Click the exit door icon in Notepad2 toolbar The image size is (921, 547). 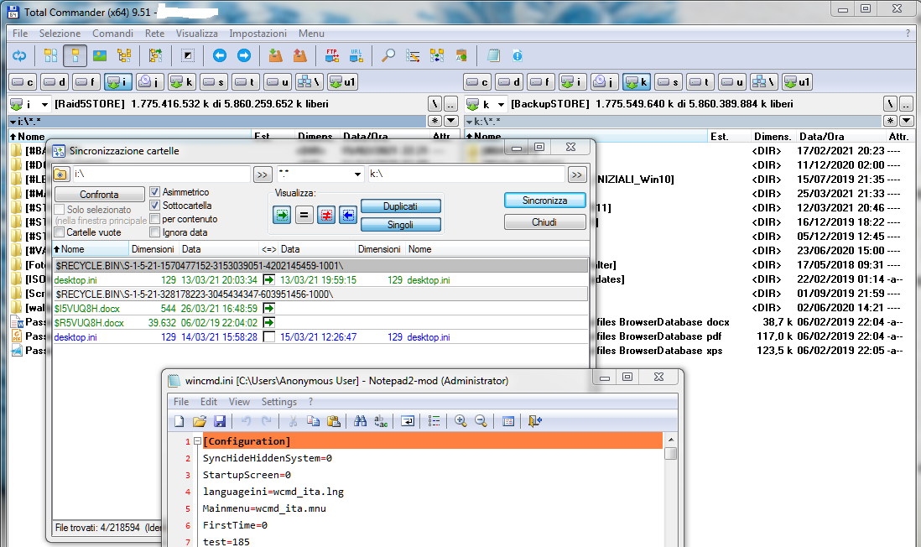pyautogui.click(x=534, y=420)
